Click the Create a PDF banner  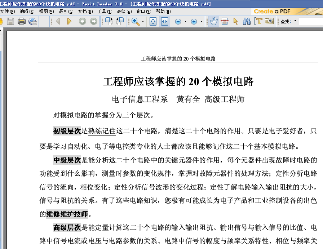(x=287, y=11)
